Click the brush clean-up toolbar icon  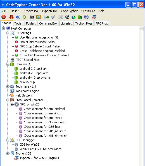[x=53, y=17]
